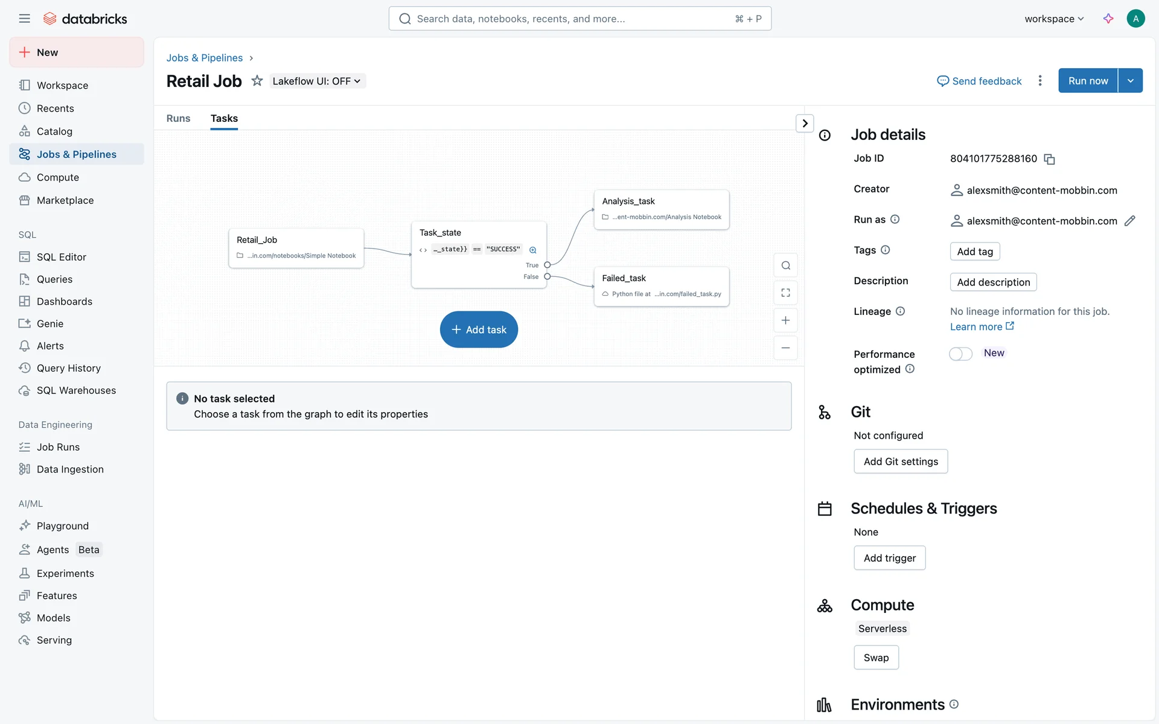The image size is (1159, 724).
Task: Zoom out of the task graph
Action: (785, 348)
